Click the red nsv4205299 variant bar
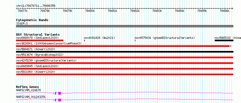Viewport: 241px width, 103px height. pos(125,63)
